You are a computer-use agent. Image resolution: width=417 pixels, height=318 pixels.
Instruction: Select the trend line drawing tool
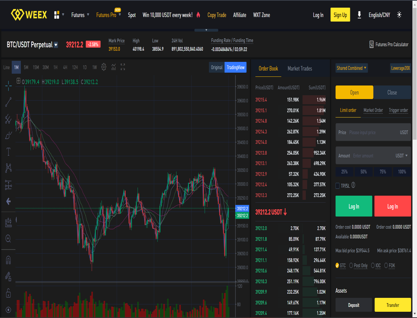tap(8, 102)
